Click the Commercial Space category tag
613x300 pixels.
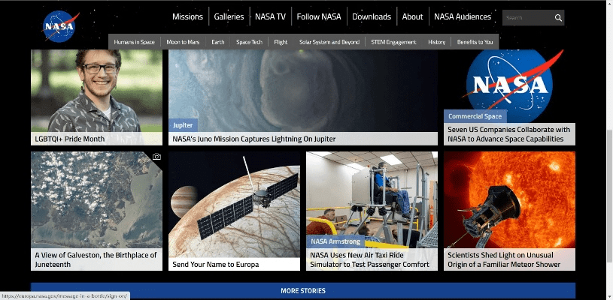[x=475, y=116]
